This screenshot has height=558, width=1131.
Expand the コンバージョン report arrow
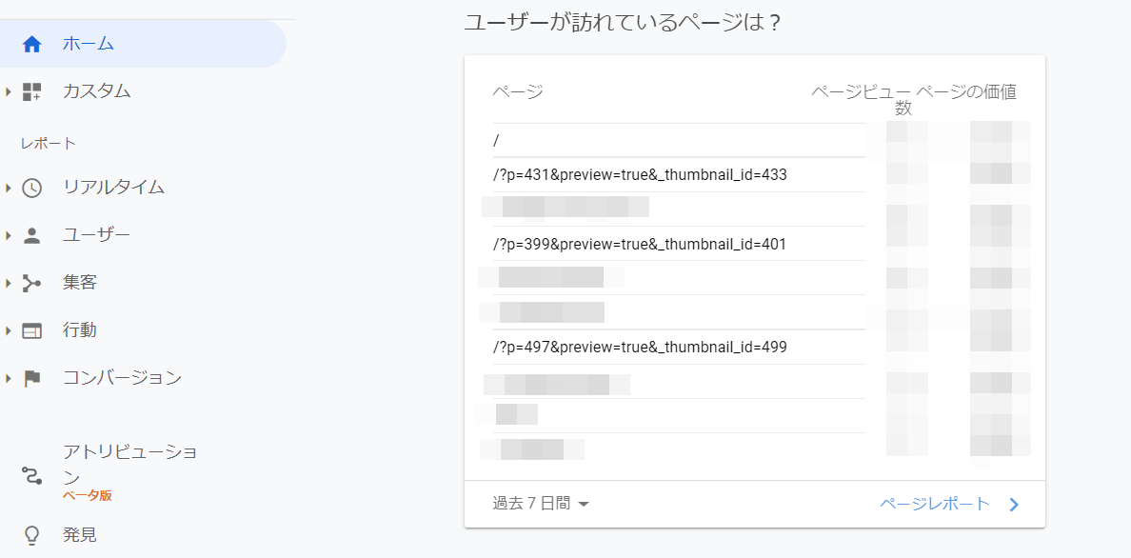[x=9, y=378]
